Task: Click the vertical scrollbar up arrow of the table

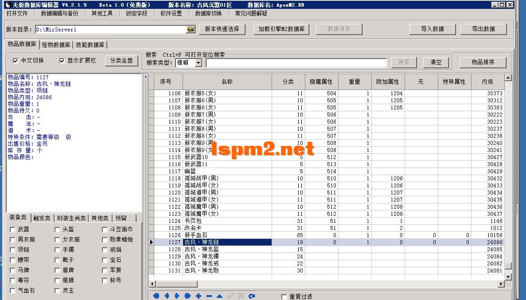Action: pyautogui.click(x=508, y=78)
